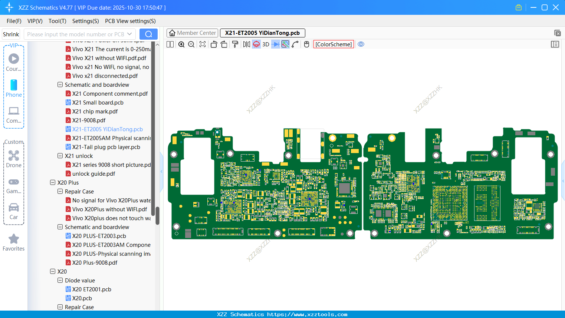The height and width of the screenshot is (318, 565).
Task: Click the paint roller icon
Action: 235,44
